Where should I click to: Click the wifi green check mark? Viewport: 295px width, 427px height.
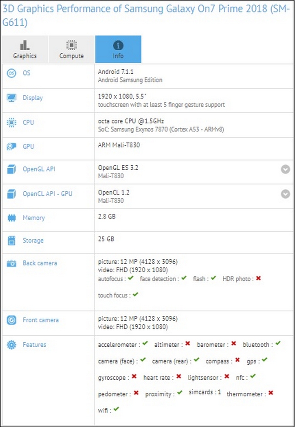(x=117, y=409)
